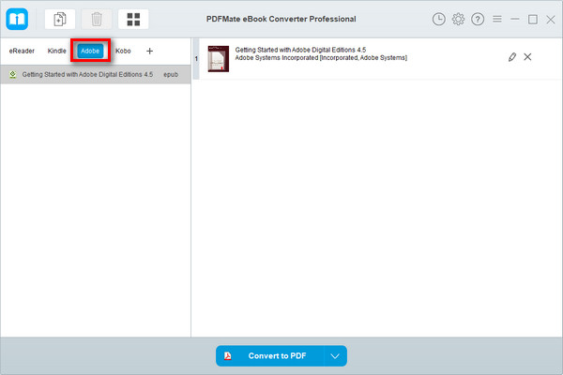Add a new source with plus tab
The image size is (563, 375).
[x=150, y=51]
